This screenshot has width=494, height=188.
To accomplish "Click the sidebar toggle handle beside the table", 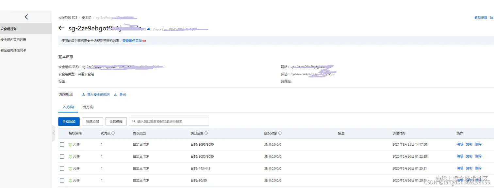I will point(54,133).
